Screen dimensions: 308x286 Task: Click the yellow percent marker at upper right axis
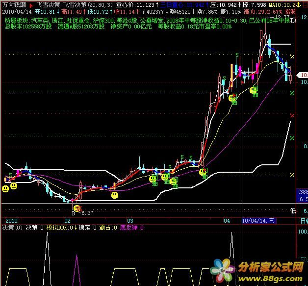tap(291, 58)
